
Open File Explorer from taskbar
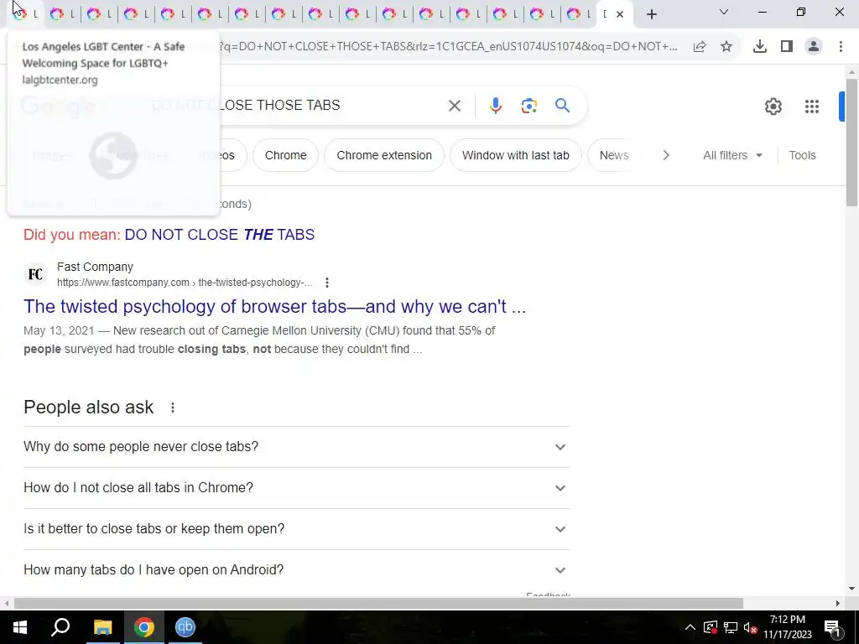pos(102,627)
